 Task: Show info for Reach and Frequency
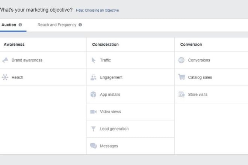click(x=80, y=25)
